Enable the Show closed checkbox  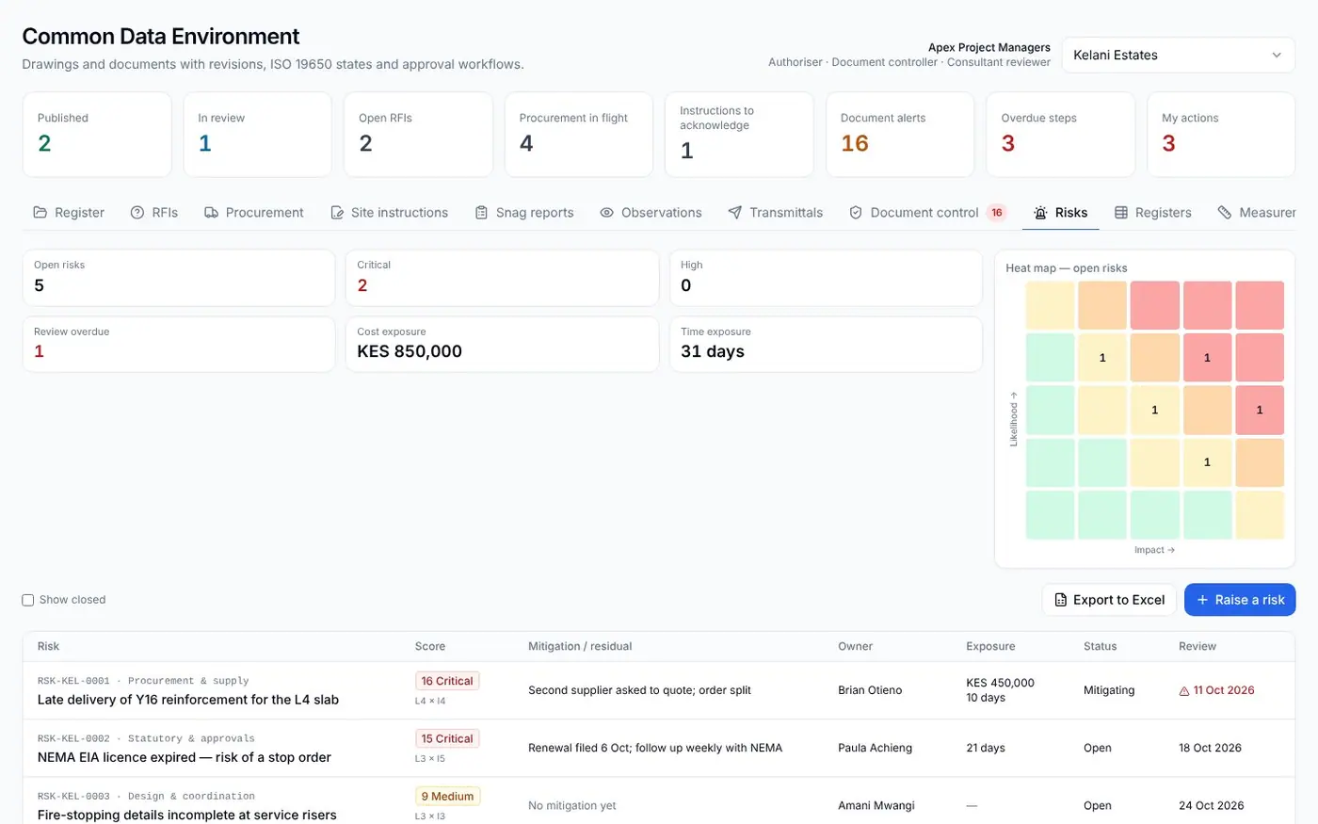click(28, 600)
